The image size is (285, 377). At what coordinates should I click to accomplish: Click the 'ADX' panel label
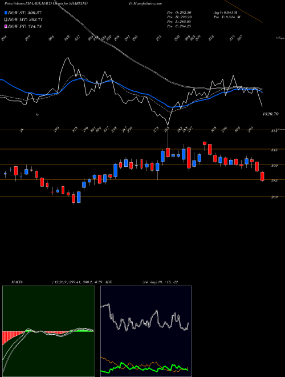click(x=108, y=282)
